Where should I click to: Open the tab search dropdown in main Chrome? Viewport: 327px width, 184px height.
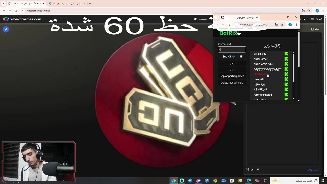[3, 4]
